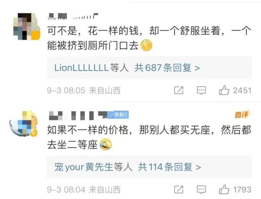The image size is (261, 199).
Task: Tap the first commenter's blurred username
Action: [x=73, y=17]
